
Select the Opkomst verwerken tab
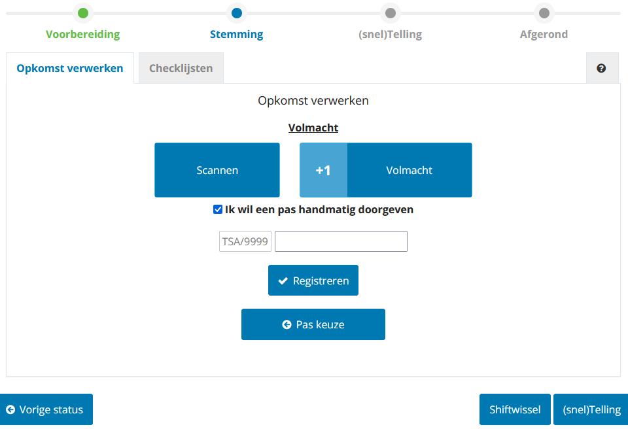70,68
